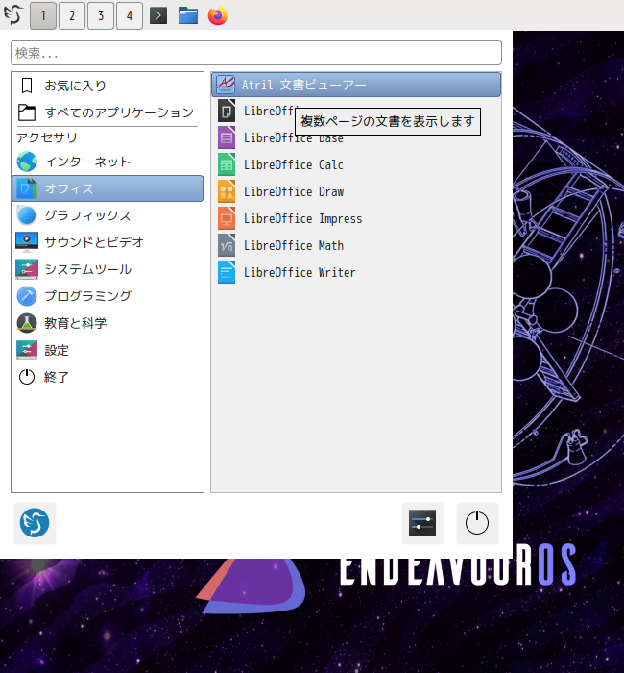
Task: Click the office documents icon for オフィス
Action: click(x=27, y=188)
